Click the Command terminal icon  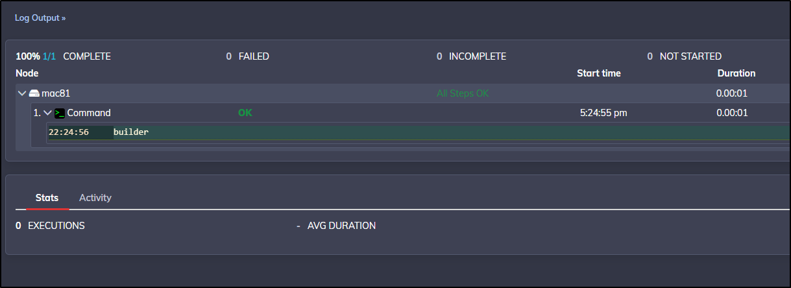tap(60, 113)
